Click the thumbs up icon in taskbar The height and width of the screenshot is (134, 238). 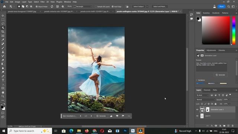click(111, 116)
